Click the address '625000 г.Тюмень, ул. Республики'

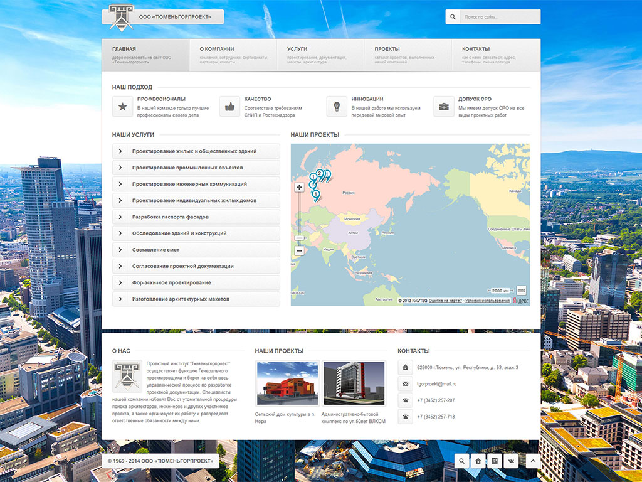[468, 368]
